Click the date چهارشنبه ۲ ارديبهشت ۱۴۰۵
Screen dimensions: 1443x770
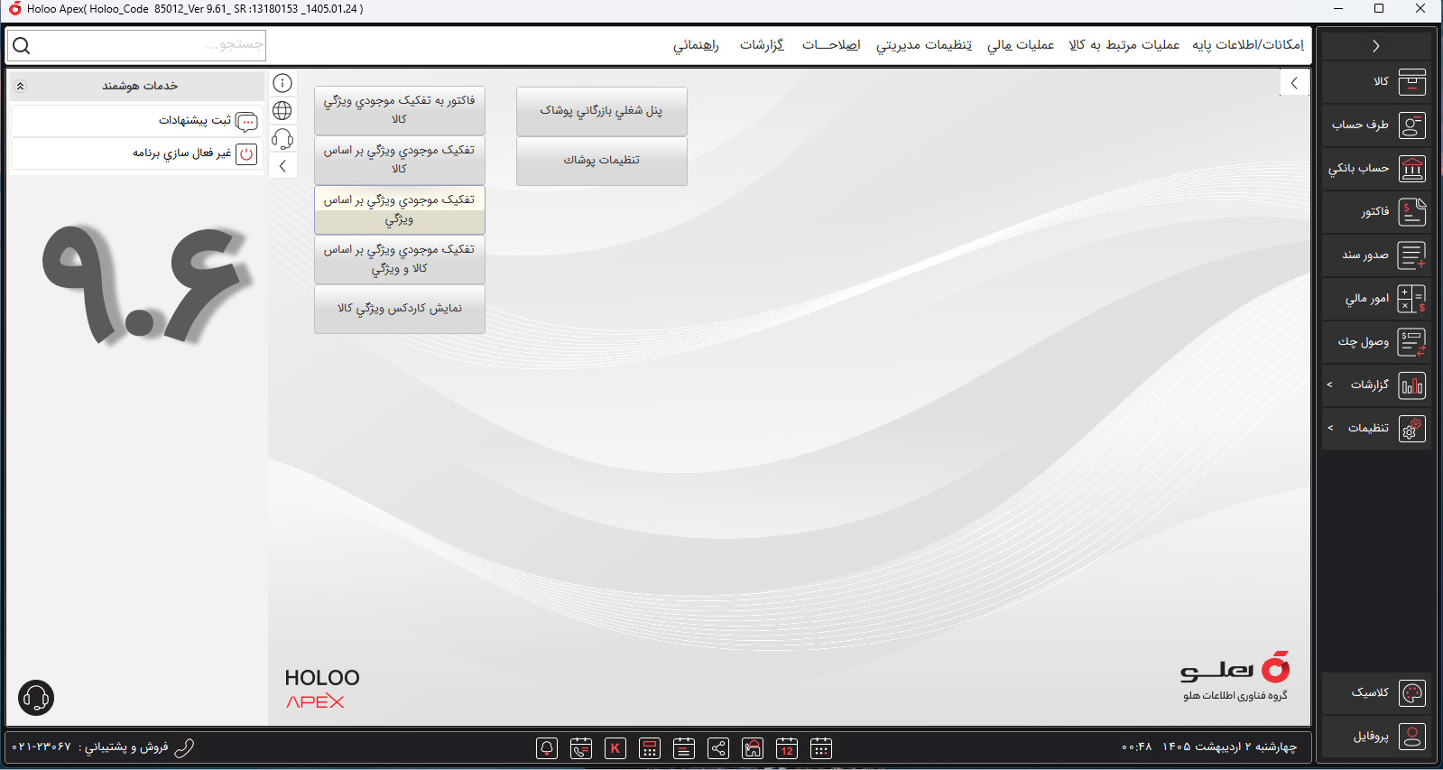pos(1229,747)
